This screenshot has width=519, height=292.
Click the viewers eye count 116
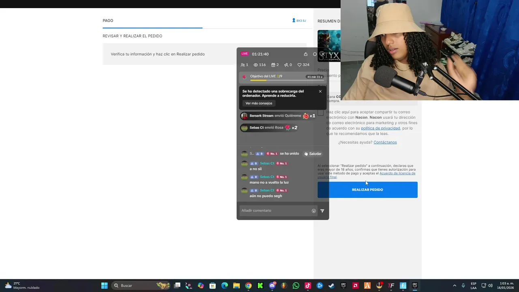[x=259, y=65]
